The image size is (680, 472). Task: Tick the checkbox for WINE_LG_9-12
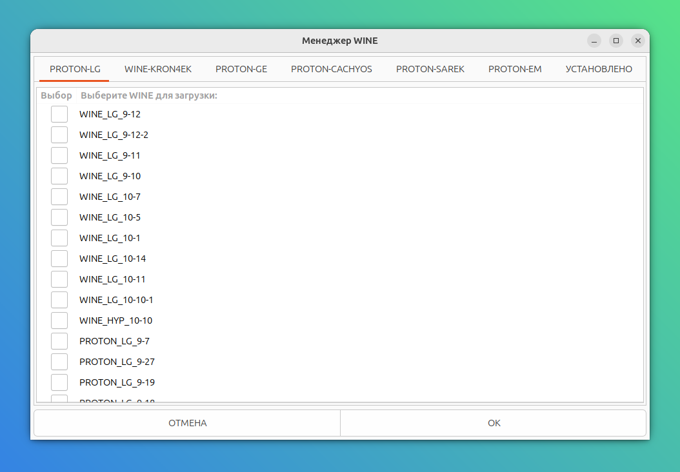click(59, 114)
